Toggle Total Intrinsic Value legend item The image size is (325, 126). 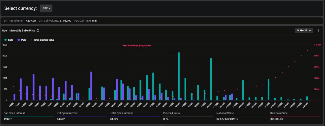click(x=44, y=40)
